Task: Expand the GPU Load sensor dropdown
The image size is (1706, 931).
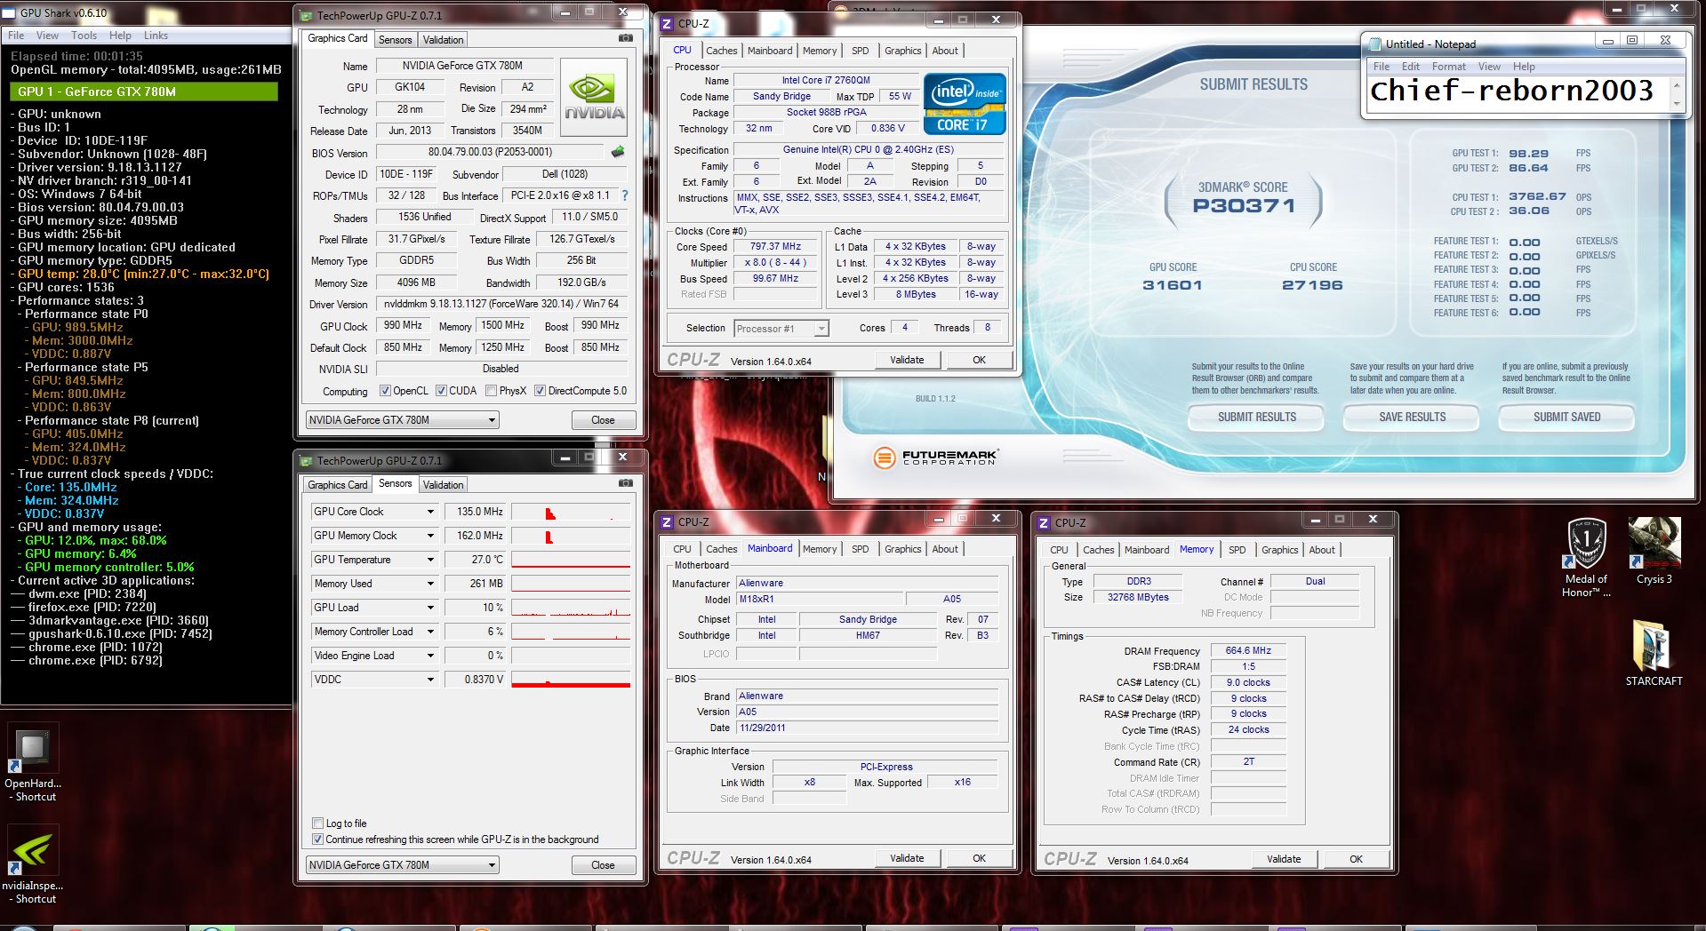Action: (430, 608)
